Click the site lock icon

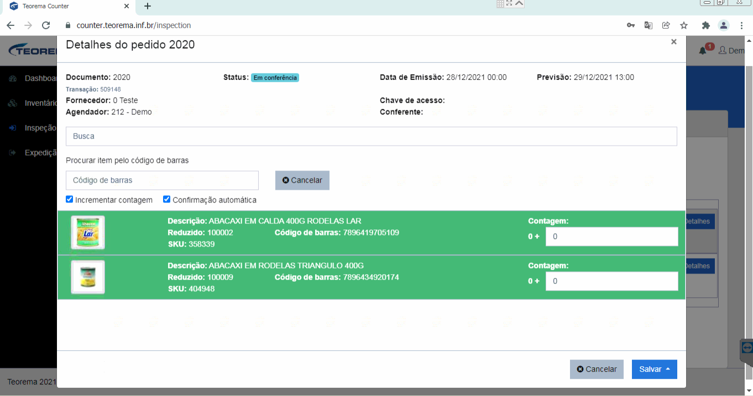(68, 25)
